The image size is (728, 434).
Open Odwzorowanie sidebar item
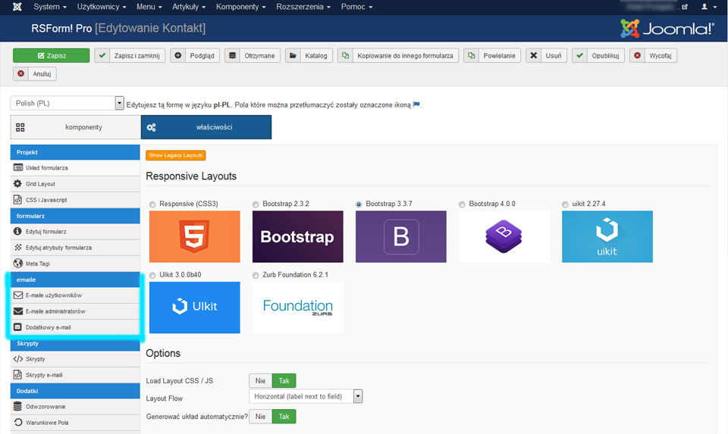75,407
